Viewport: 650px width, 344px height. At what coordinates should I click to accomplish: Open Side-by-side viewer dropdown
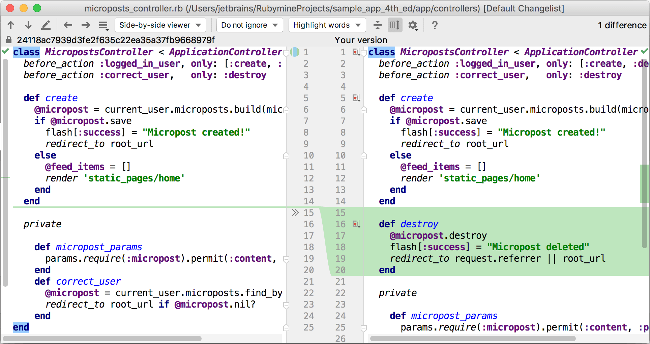[x=160, y=25]
